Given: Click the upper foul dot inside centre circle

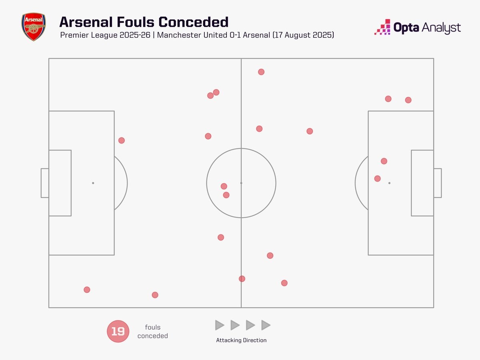Looking at the screenshot, I should coord(224,186).
